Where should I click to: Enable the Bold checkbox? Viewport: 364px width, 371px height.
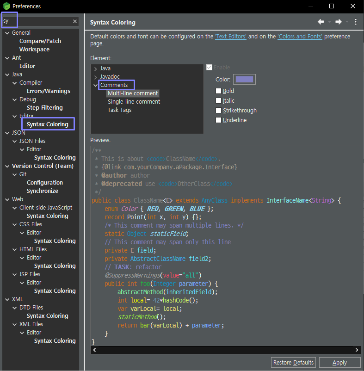(x=218, y=91)
